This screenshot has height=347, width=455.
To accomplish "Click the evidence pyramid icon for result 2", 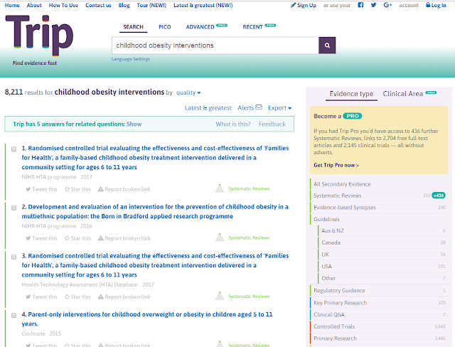I will tap(220, 237).
